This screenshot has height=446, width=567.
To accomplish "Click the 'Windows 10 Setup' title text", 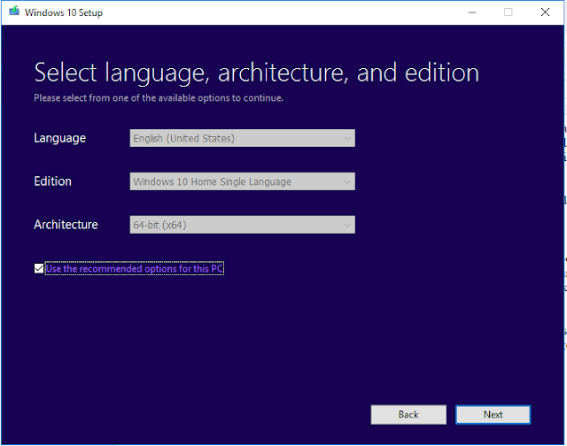I will (64, 12).
